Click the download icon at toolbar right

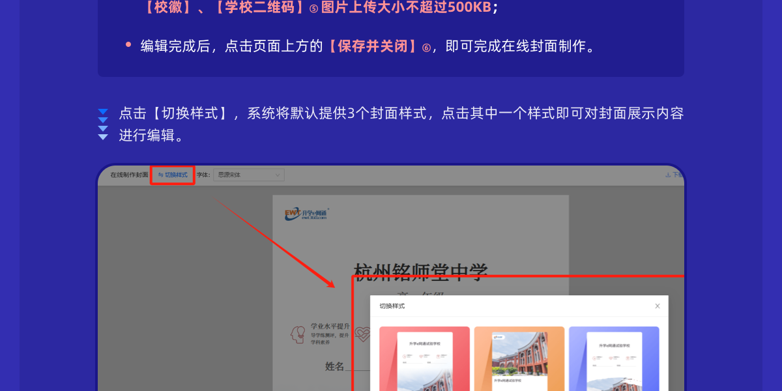tap(668, 175)
